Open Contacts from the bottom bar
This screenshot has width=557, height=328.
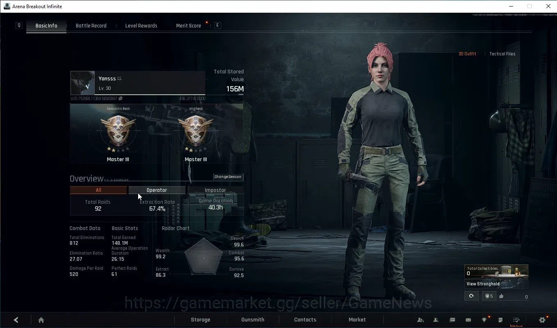[305, 320]
